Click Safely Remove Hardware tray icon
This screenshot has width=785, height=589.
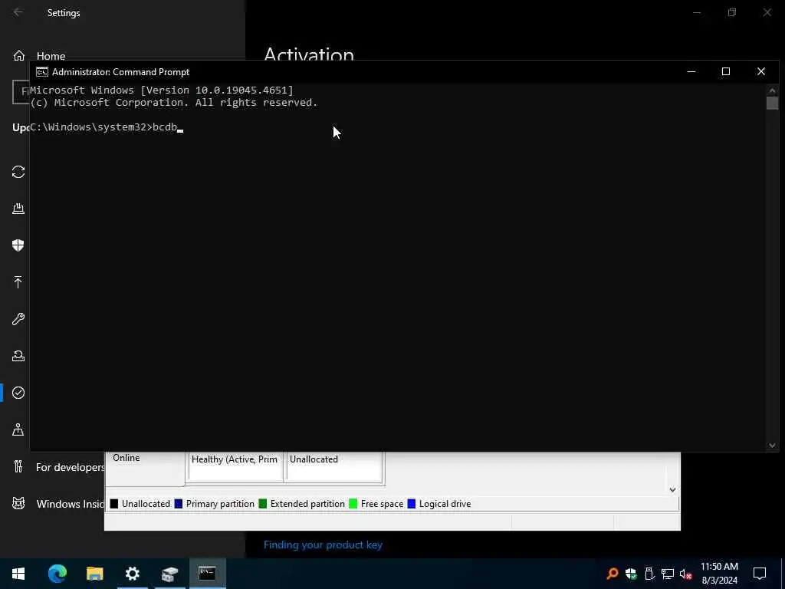click(x=649, y=574)
